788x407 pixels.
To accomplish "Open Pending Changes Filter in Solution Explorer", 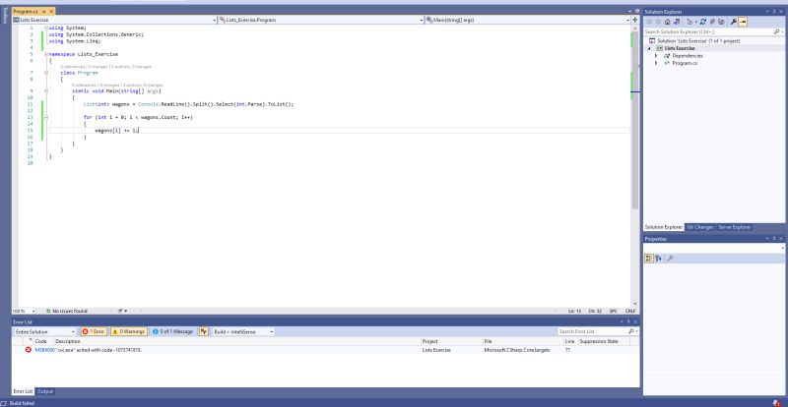I will coord(690,22).
